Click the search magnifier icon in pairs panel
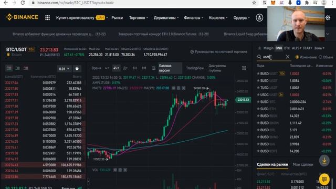 tap(259, 57)
